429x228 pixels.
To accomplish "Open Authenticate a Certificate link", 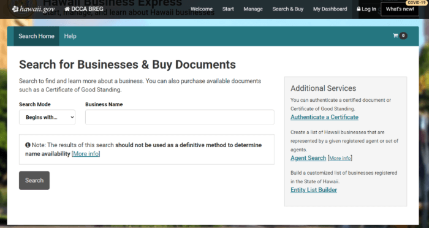I will [324, 117].
